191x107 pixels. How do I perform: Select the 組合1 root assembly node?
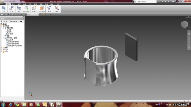(4, 24)
